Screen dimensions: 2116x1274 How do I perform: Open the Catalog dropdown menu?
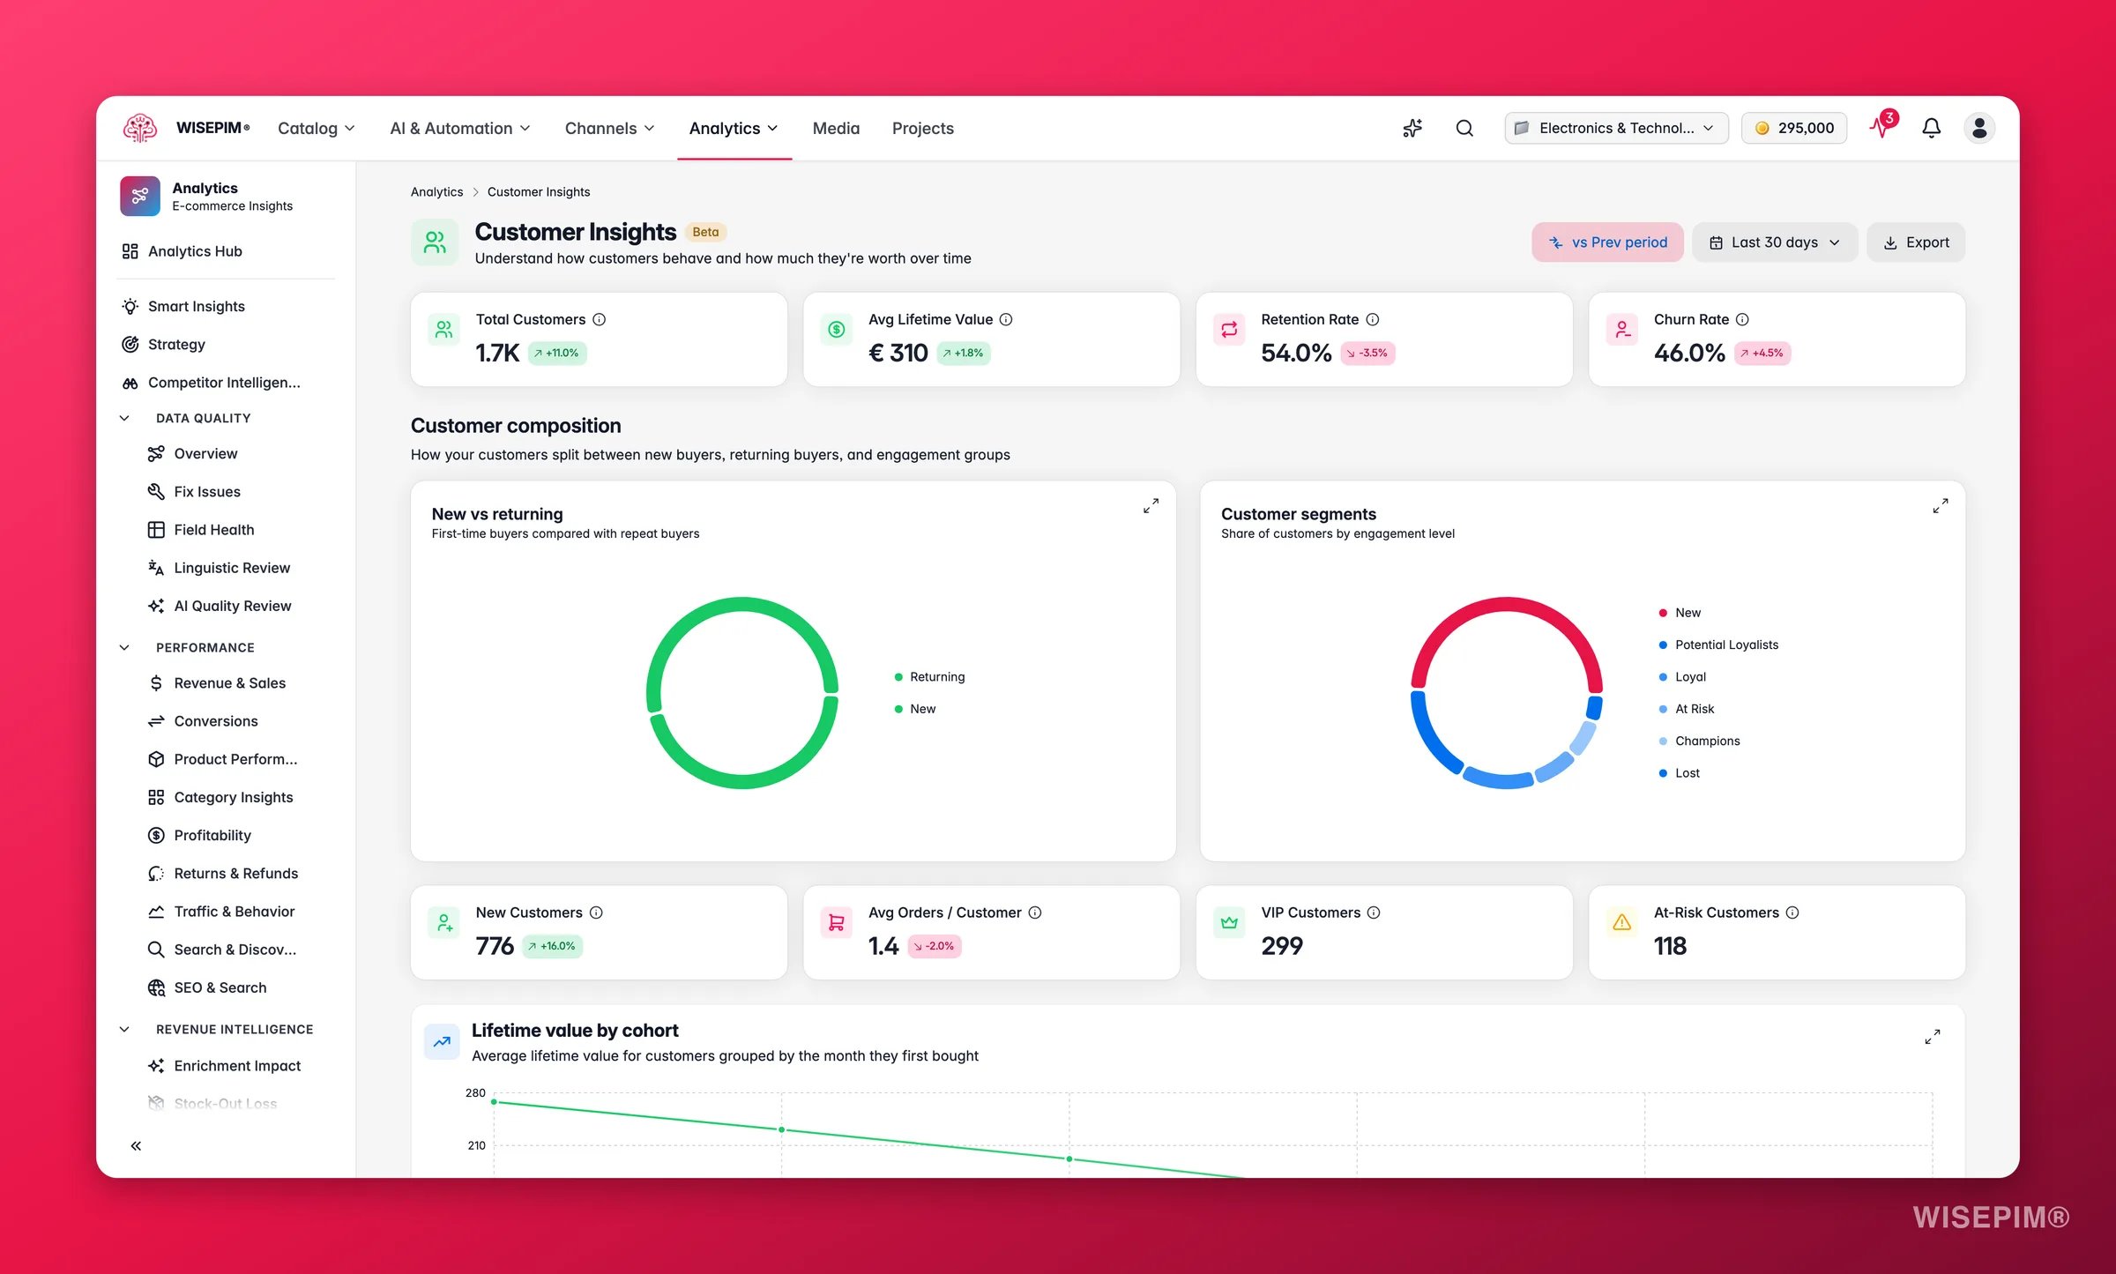[317, 128]
